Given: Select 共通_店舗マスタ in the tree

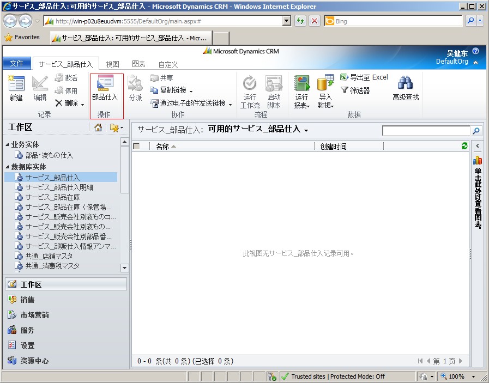Looking at the screenshot, I should 44,256.
